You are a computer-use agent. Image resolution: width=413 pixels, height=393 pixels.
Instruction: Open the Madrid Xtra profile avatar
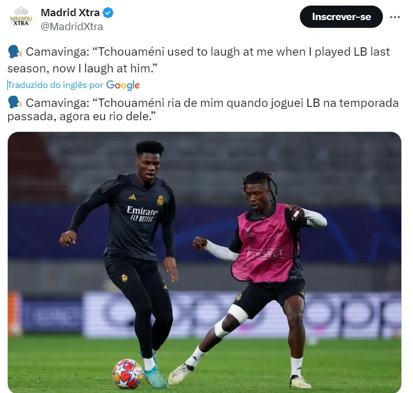coord(21,17)
